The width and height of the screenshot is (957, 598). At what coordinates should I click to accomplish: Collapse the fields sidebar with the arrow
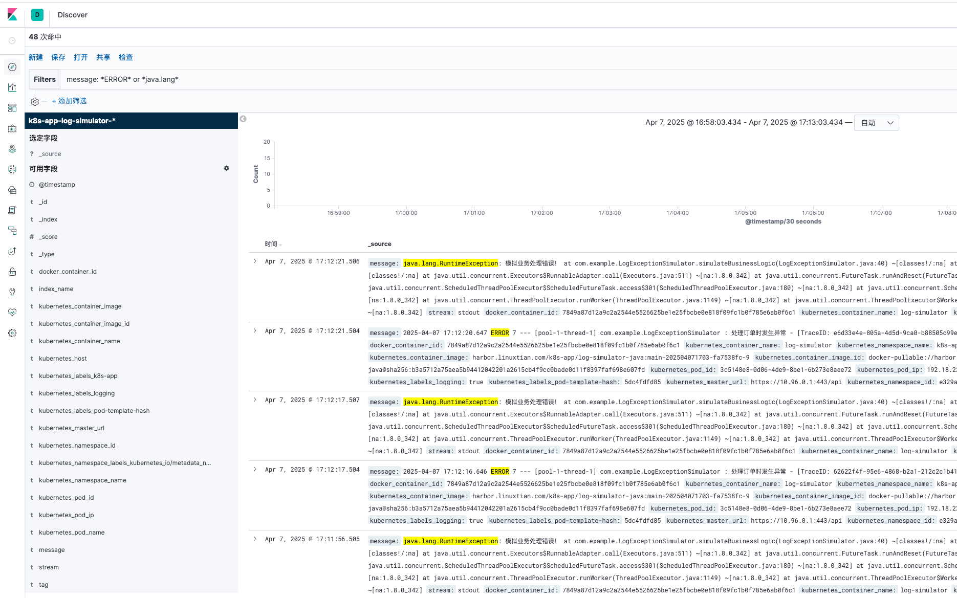(243, 119)
